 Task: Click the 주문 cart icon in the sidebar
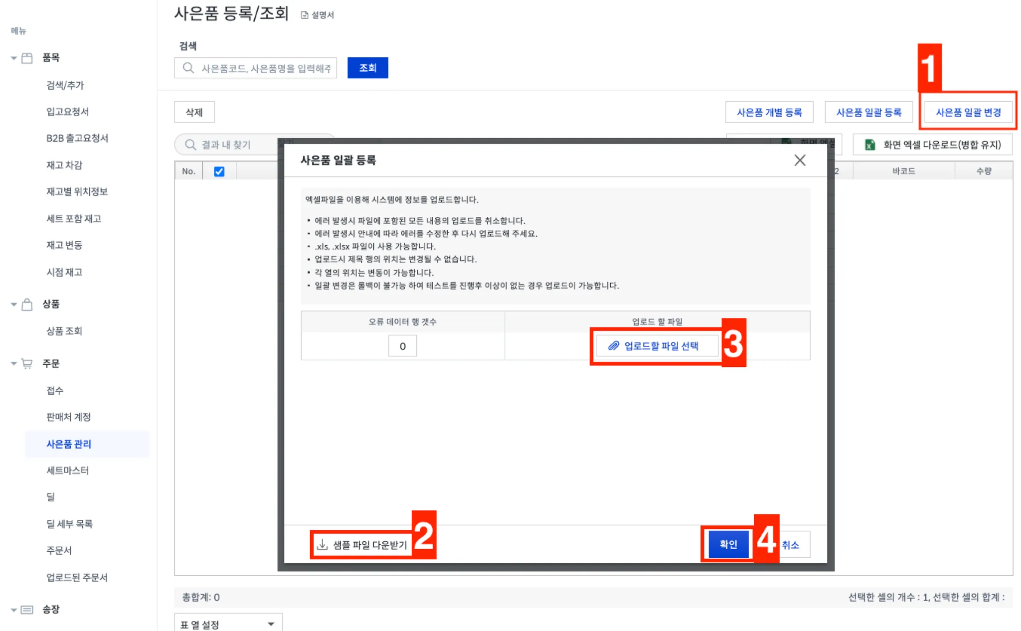27,364
